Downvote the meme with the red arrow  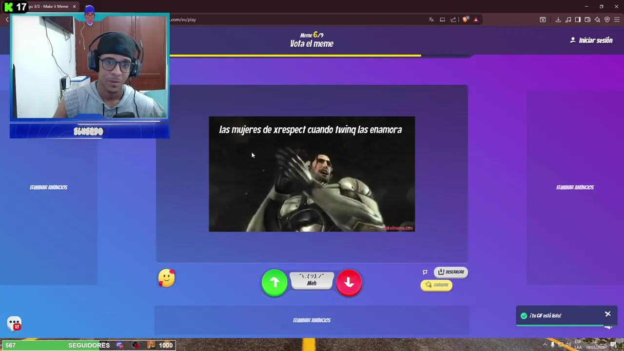[349, 282]
